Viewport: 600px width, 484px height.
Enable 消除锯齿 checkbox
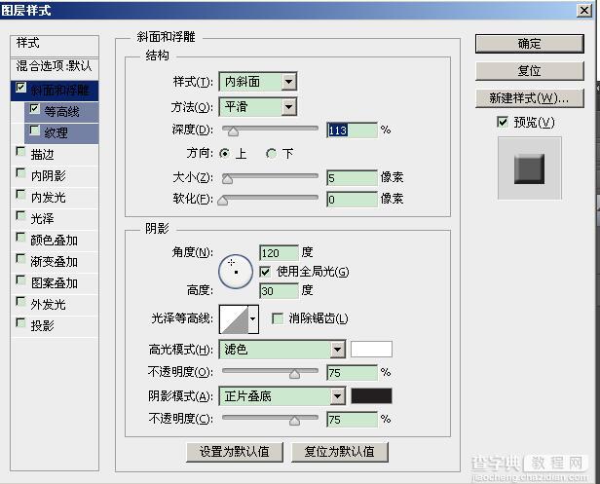coord(278,318)
